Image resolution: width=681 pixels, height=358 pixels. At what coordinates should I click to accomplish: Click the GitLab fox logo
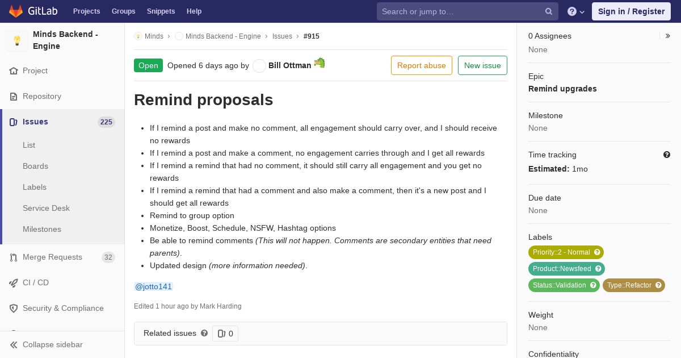point(16,11)
